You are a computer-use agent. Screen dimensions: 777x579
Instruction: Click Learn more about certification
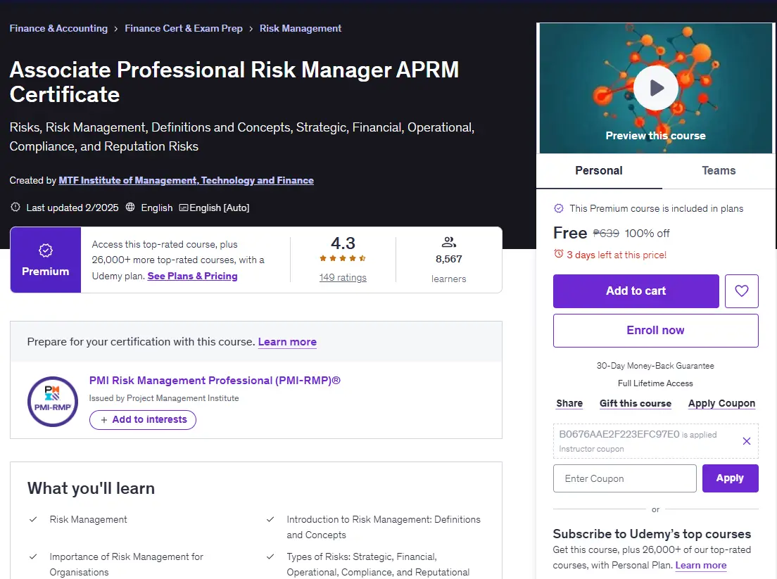pos(287,342)
